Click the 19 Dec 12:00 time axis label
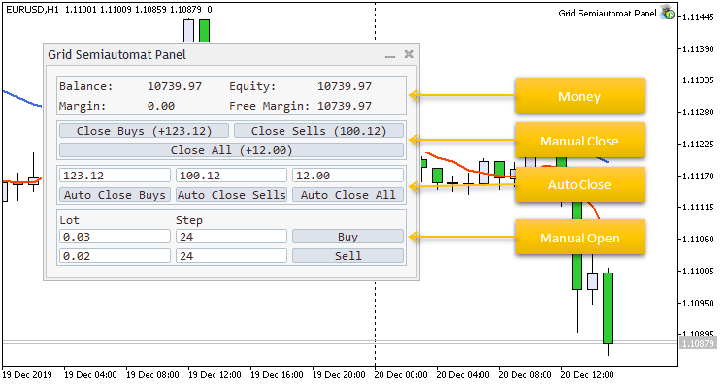 [x=215, y=375]
